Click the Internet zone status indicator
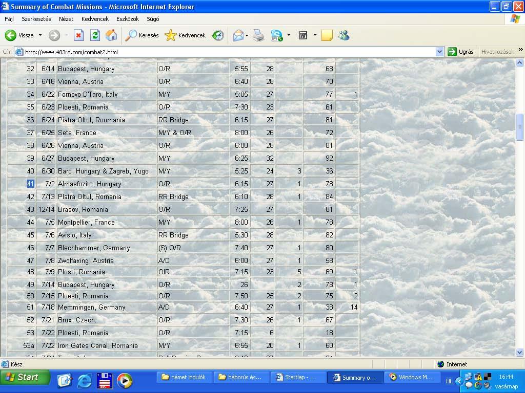Viewport: 525px width, 393px height. [452, 364]
